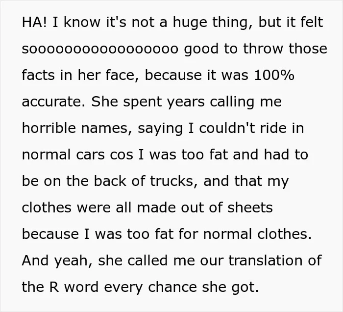Viewport: 343px width, 312px height.
Task: Click the word "horrible"
Action: (49, 128)
